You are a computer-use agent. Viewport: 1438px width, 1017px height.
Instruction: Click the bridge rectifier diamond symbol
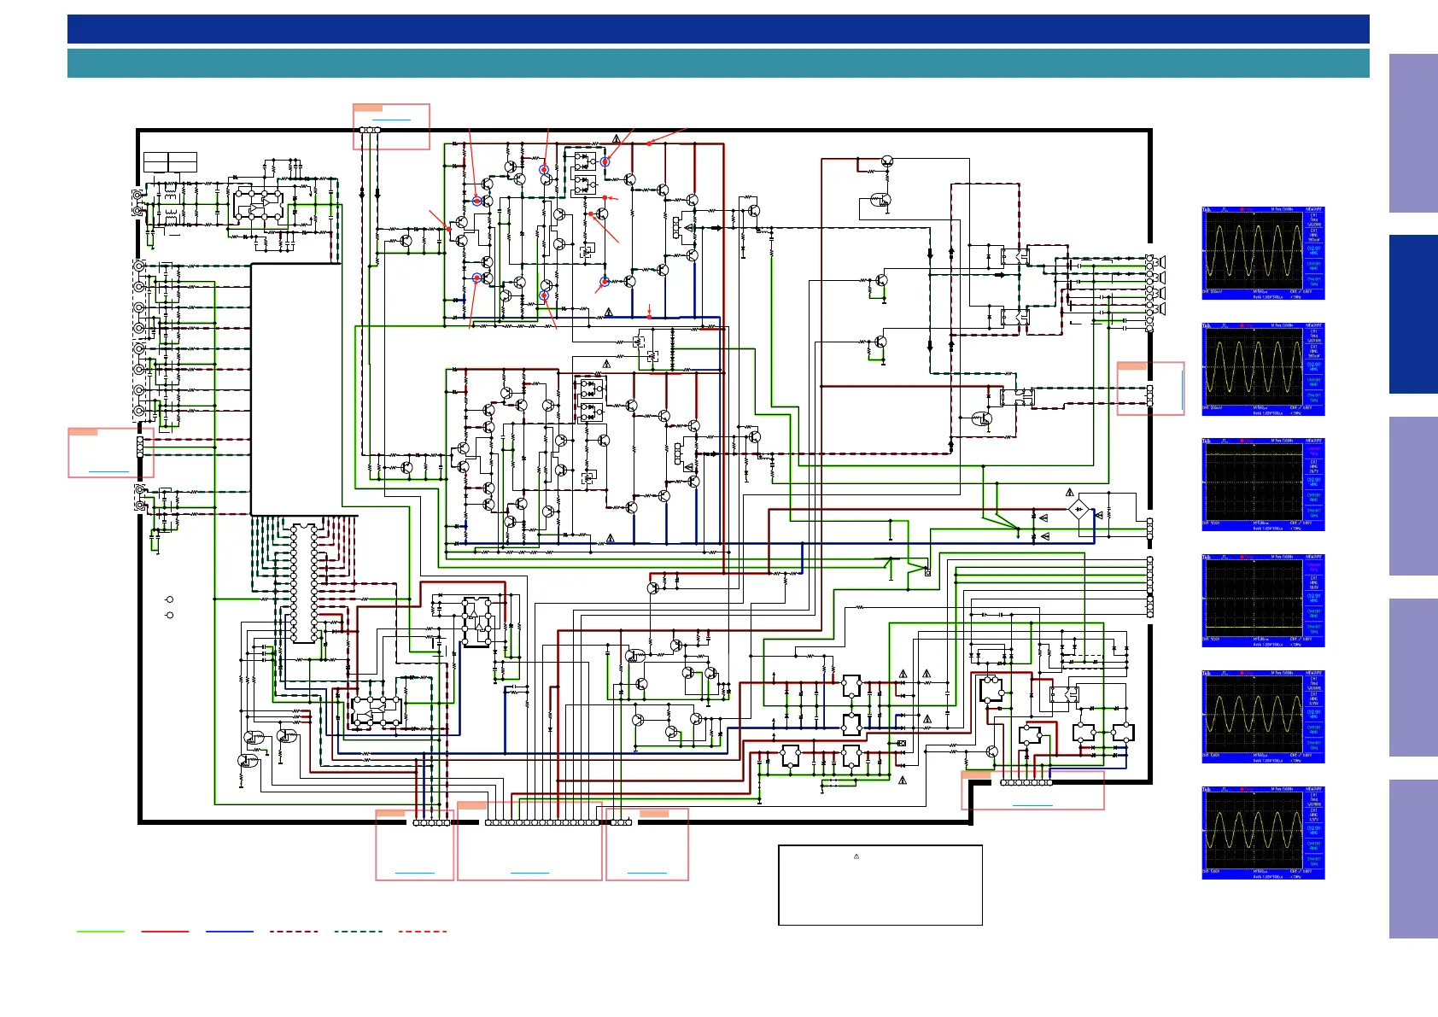click(1080, 510)
